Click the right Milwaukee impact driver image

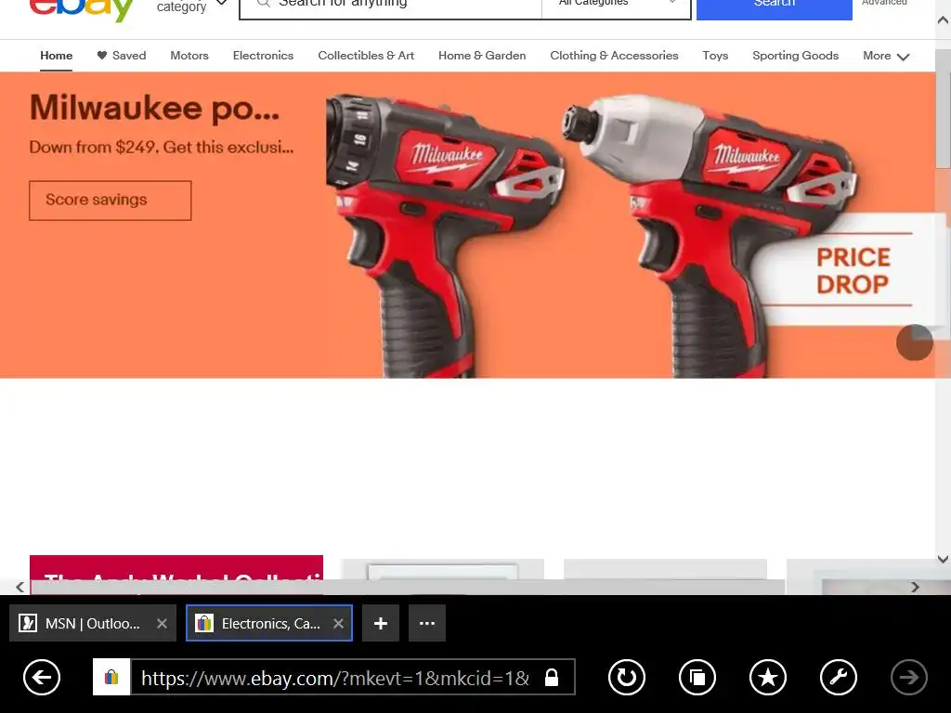pos(709,235)
